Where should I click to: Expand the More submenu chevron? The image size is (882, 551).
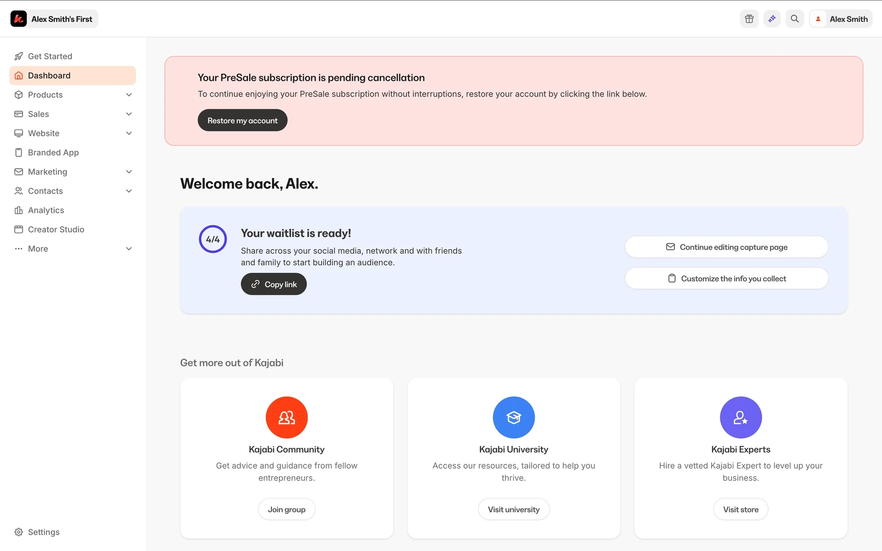click(129, 249)
